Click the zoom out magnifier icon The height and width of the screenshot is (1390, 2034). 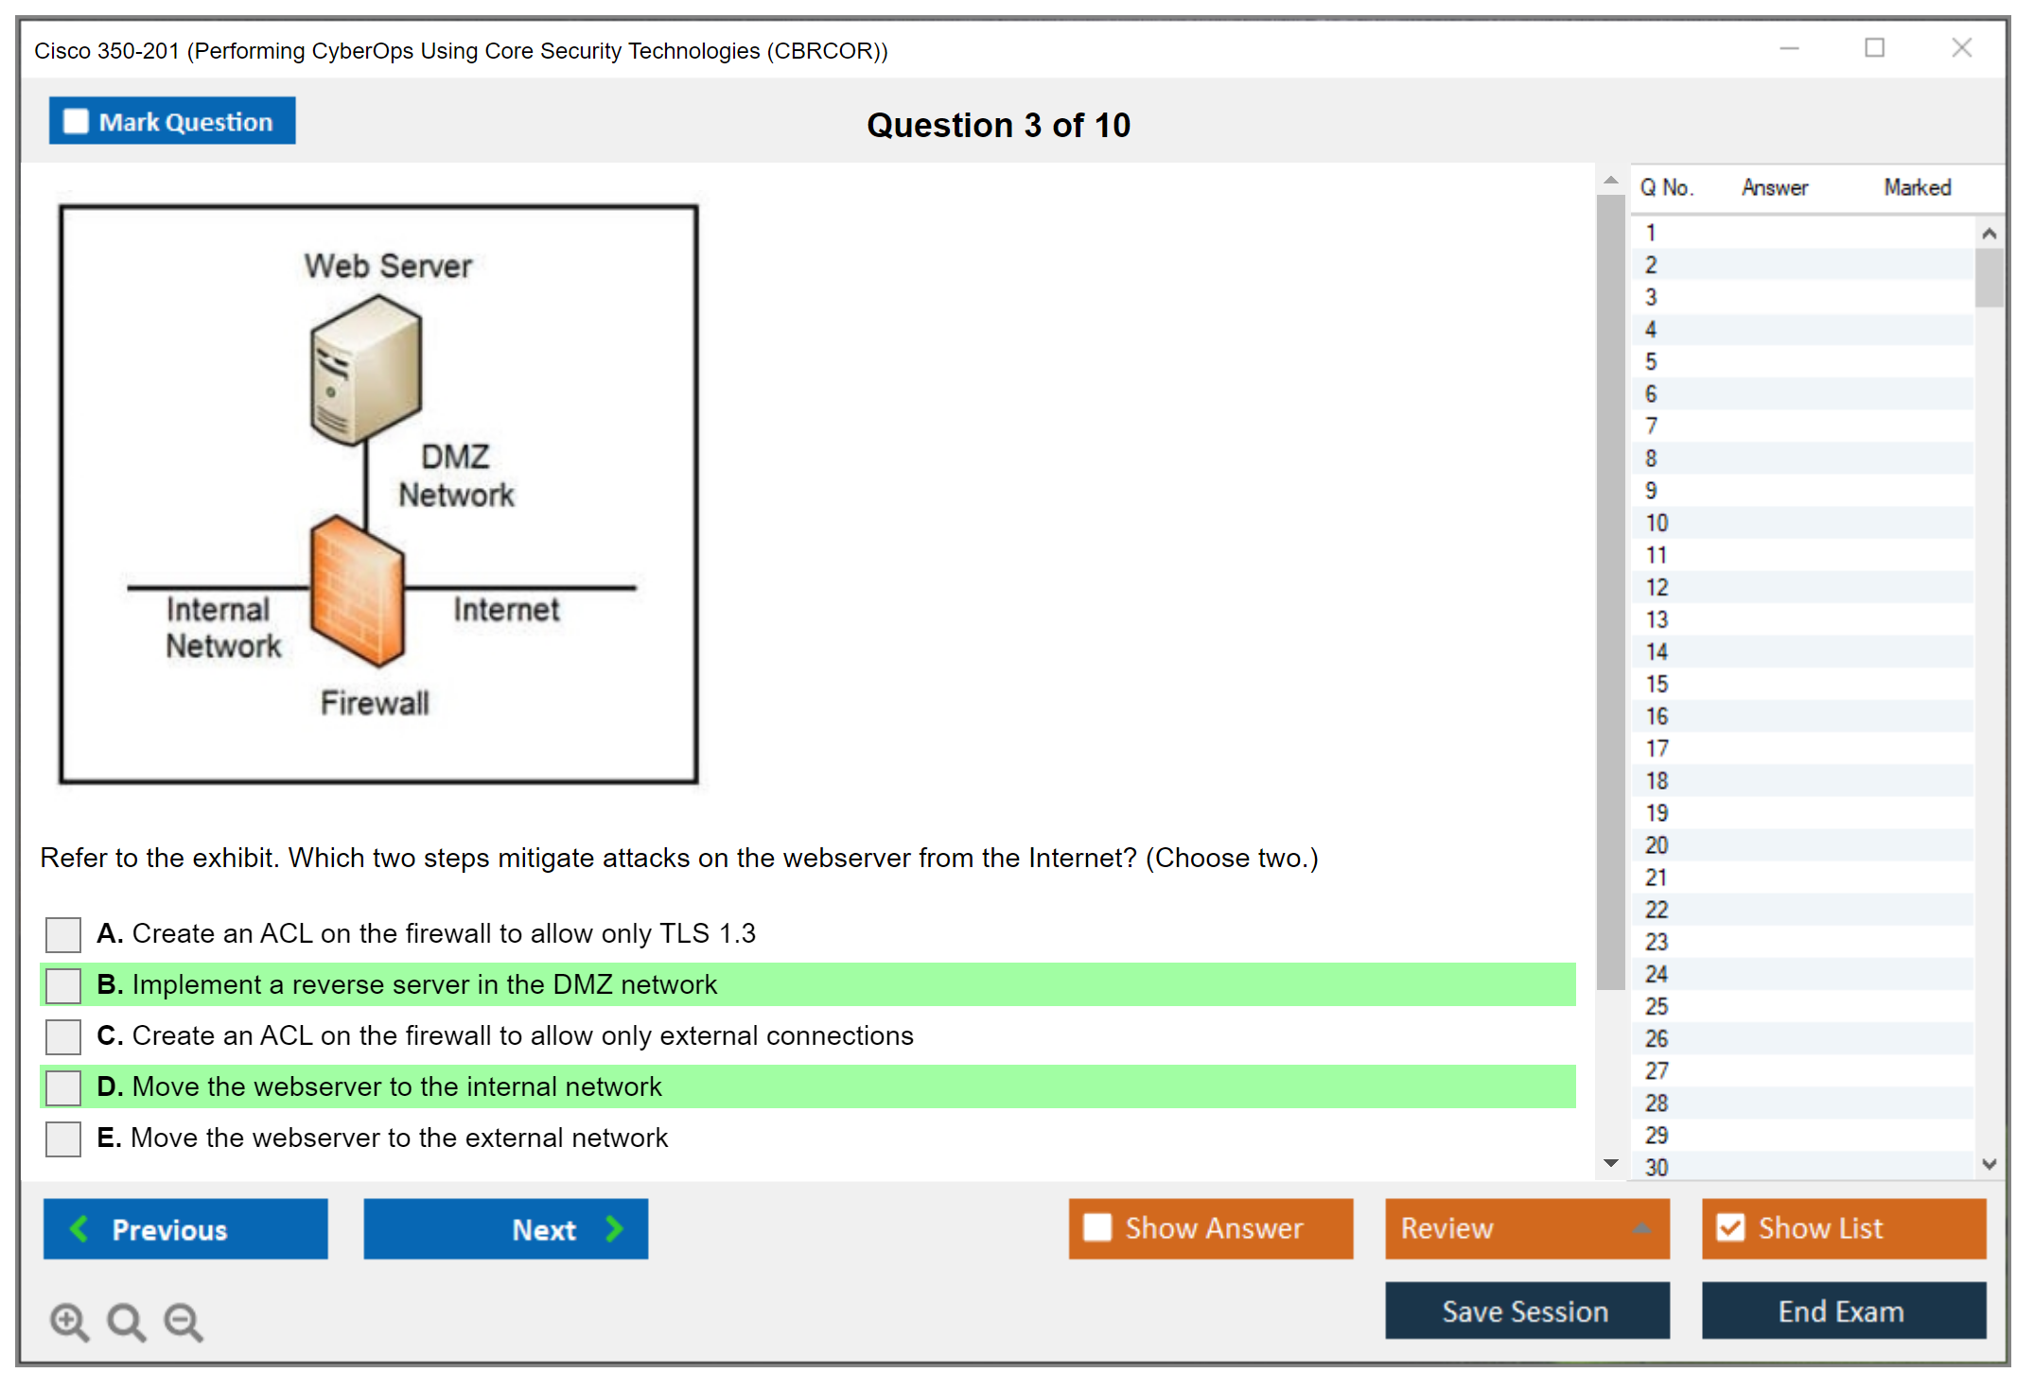click(184, 1321)
